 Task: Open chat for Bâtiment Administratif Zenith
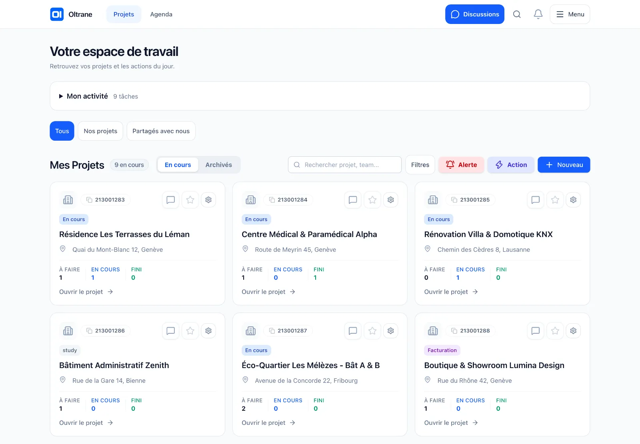pos(171,331)
